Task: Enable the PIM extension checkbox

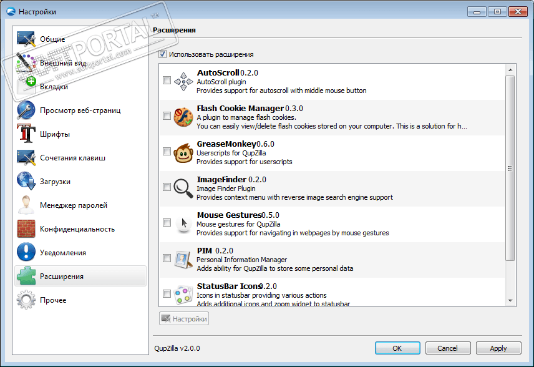Action: 167,258
